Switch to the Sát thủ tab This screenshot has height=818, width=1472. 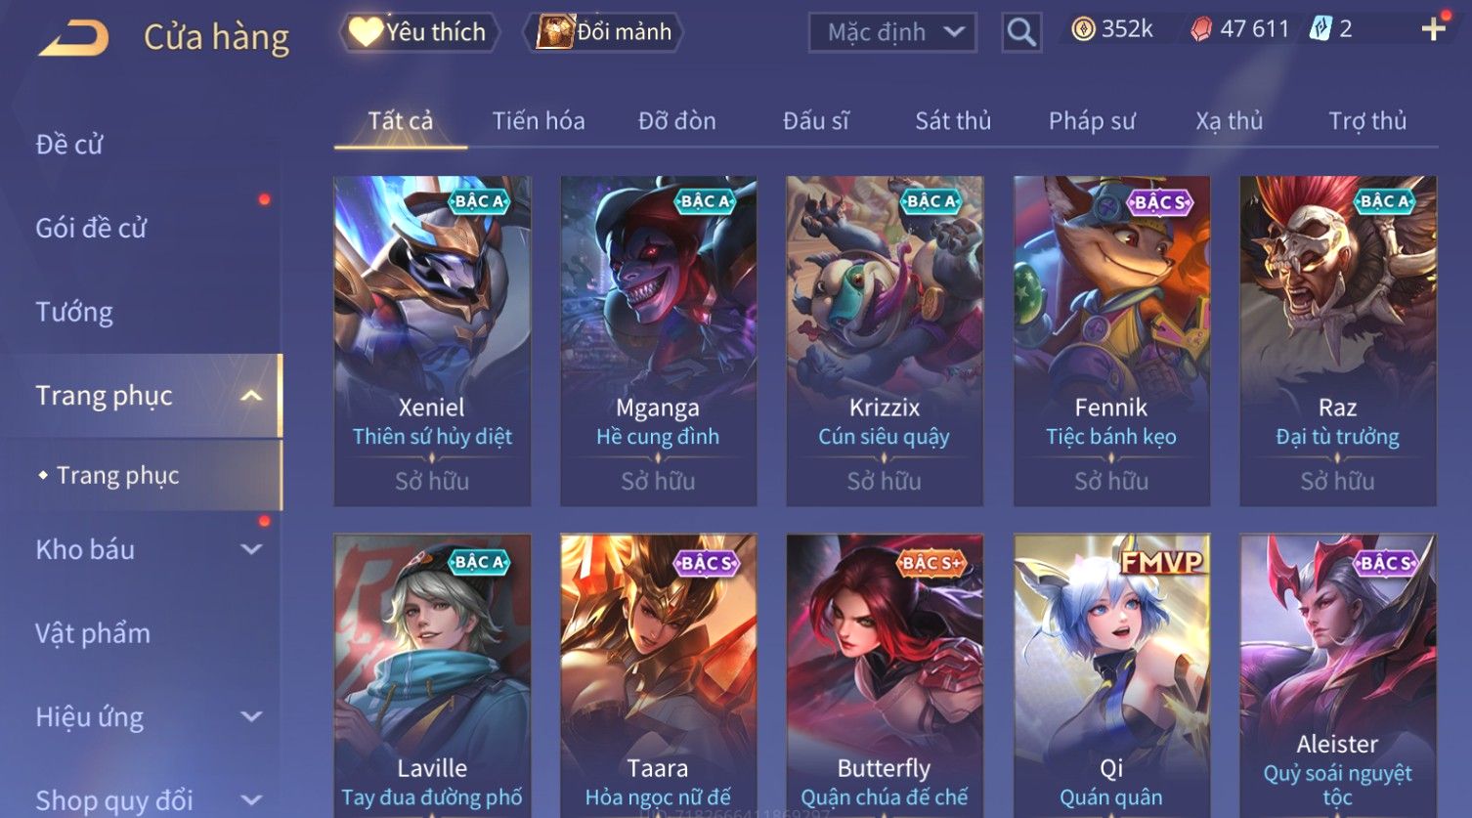(x=953, y=121)
